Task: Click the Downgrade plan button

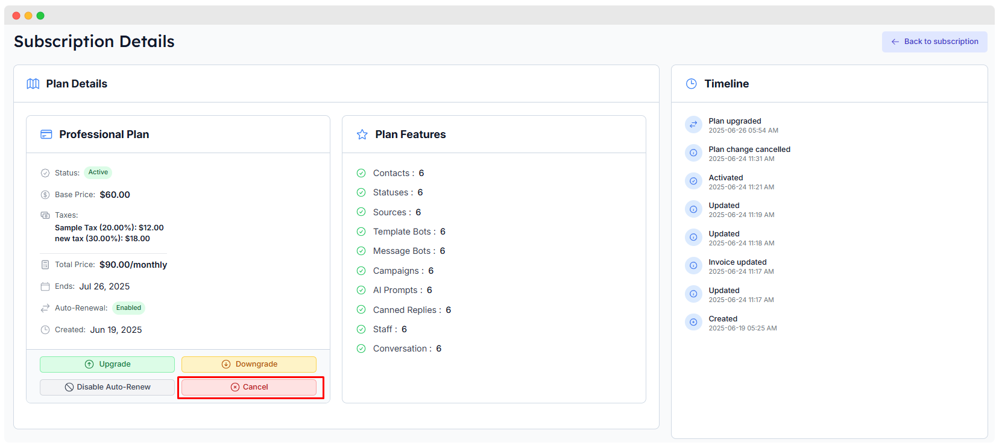Action: [x=249, y=364]
